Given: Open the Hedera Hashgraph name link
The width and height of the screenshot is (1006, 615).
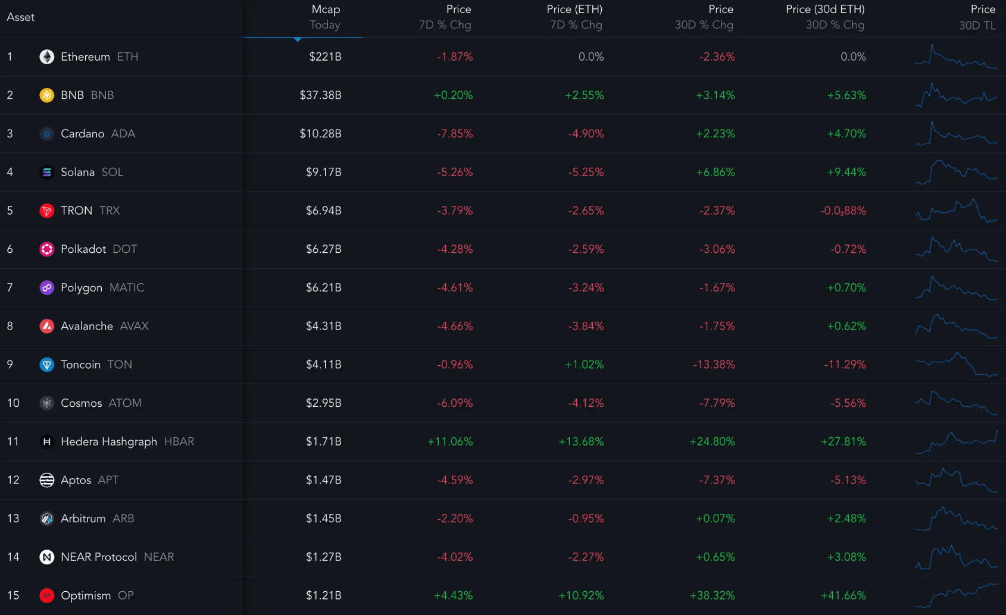Looking at the screenshot, I should click(x=109, y=441).
